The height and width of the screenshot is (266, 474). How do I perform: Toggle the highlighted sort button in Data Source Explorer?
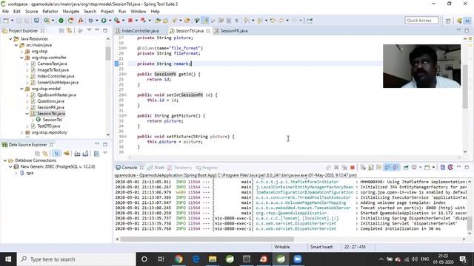pyautogui.click(x=56, y=154)
